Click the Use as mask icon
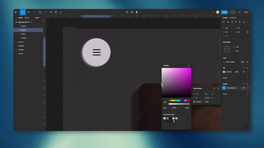The height and width of the screenshot is (148, 264). pyautogui.click(x=137, y=12)
